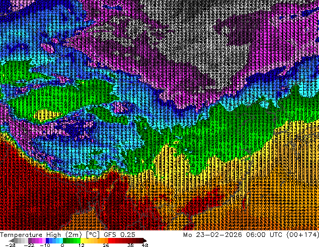This screenshot has width=319, height=247.
Task: Click the 'GFS 0.25' model label
Action: click(x=119, y=235)
